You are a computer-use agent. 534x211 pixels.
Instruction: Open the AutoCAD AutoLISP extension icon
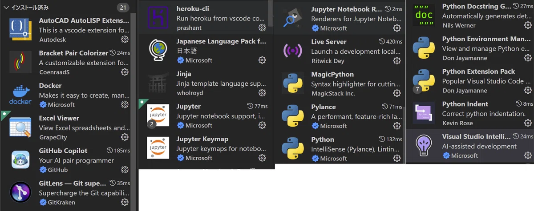[20, 30]
